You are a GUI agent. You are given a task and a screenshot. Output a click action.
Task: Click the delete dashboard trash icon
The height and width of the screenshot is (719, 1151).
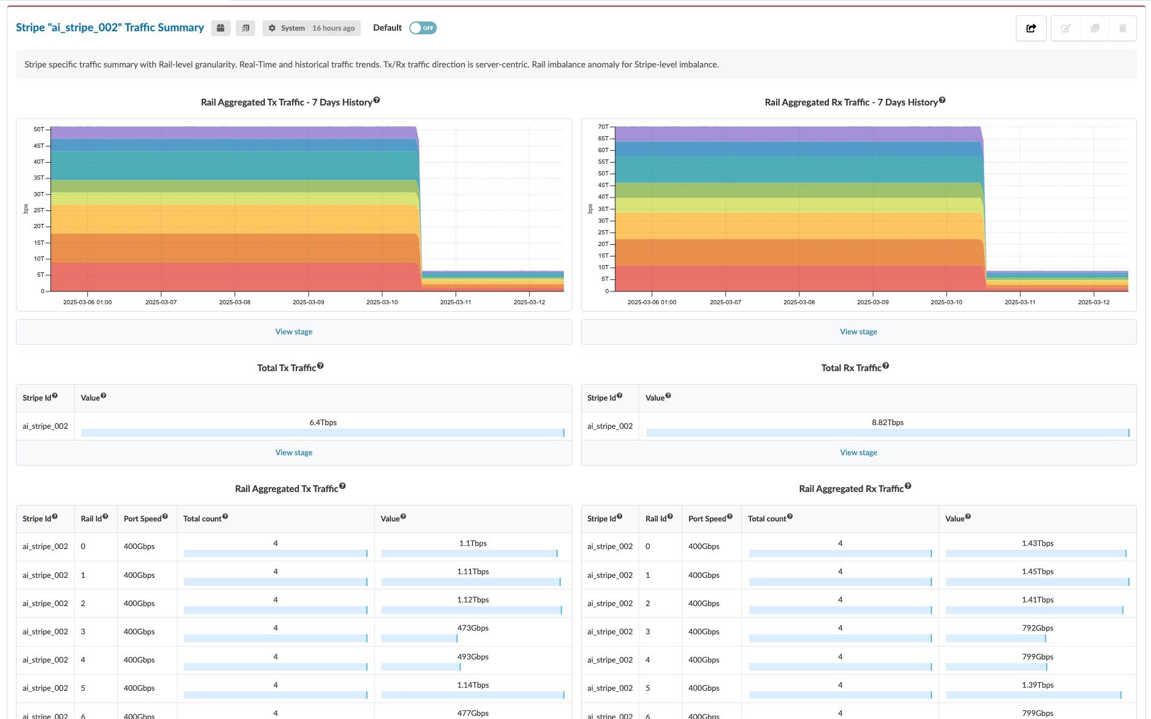[1122, 28]
